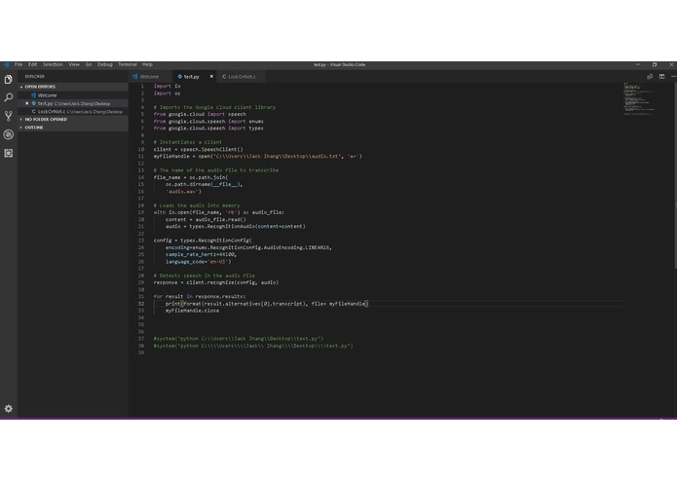Screen dimensions: 677x481
Task: Click the 'myFileHandle.close' line
Action: coord(192,311)
